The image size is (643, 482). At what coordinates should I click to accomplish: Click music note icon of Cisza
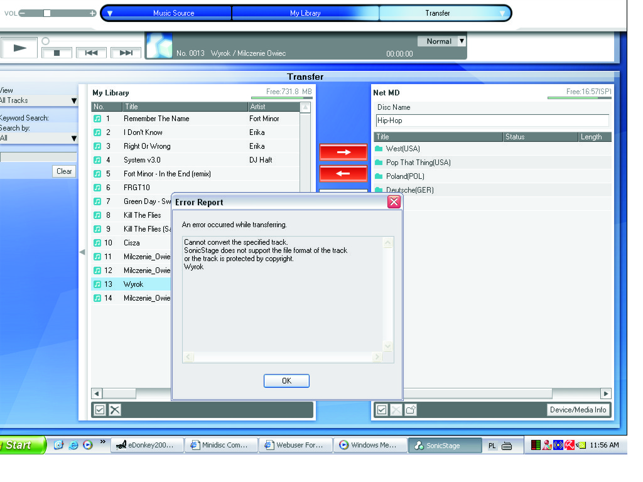tap(97, 243)
